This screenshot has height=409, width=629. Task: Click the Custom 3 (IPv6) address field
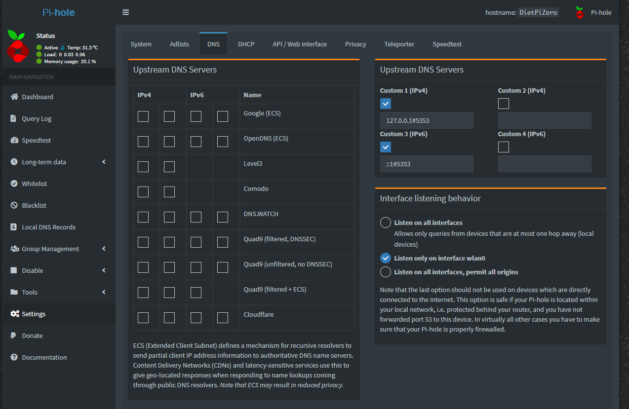click(x=427, y=164)
